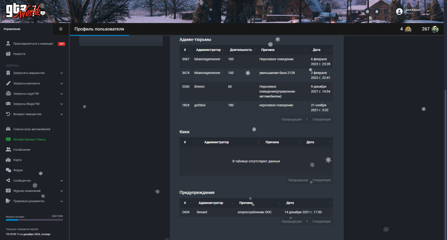This screenshot has width=447, height=240.
Task: Sort admin jails by Дата column
Action: (x=321, y=50)
